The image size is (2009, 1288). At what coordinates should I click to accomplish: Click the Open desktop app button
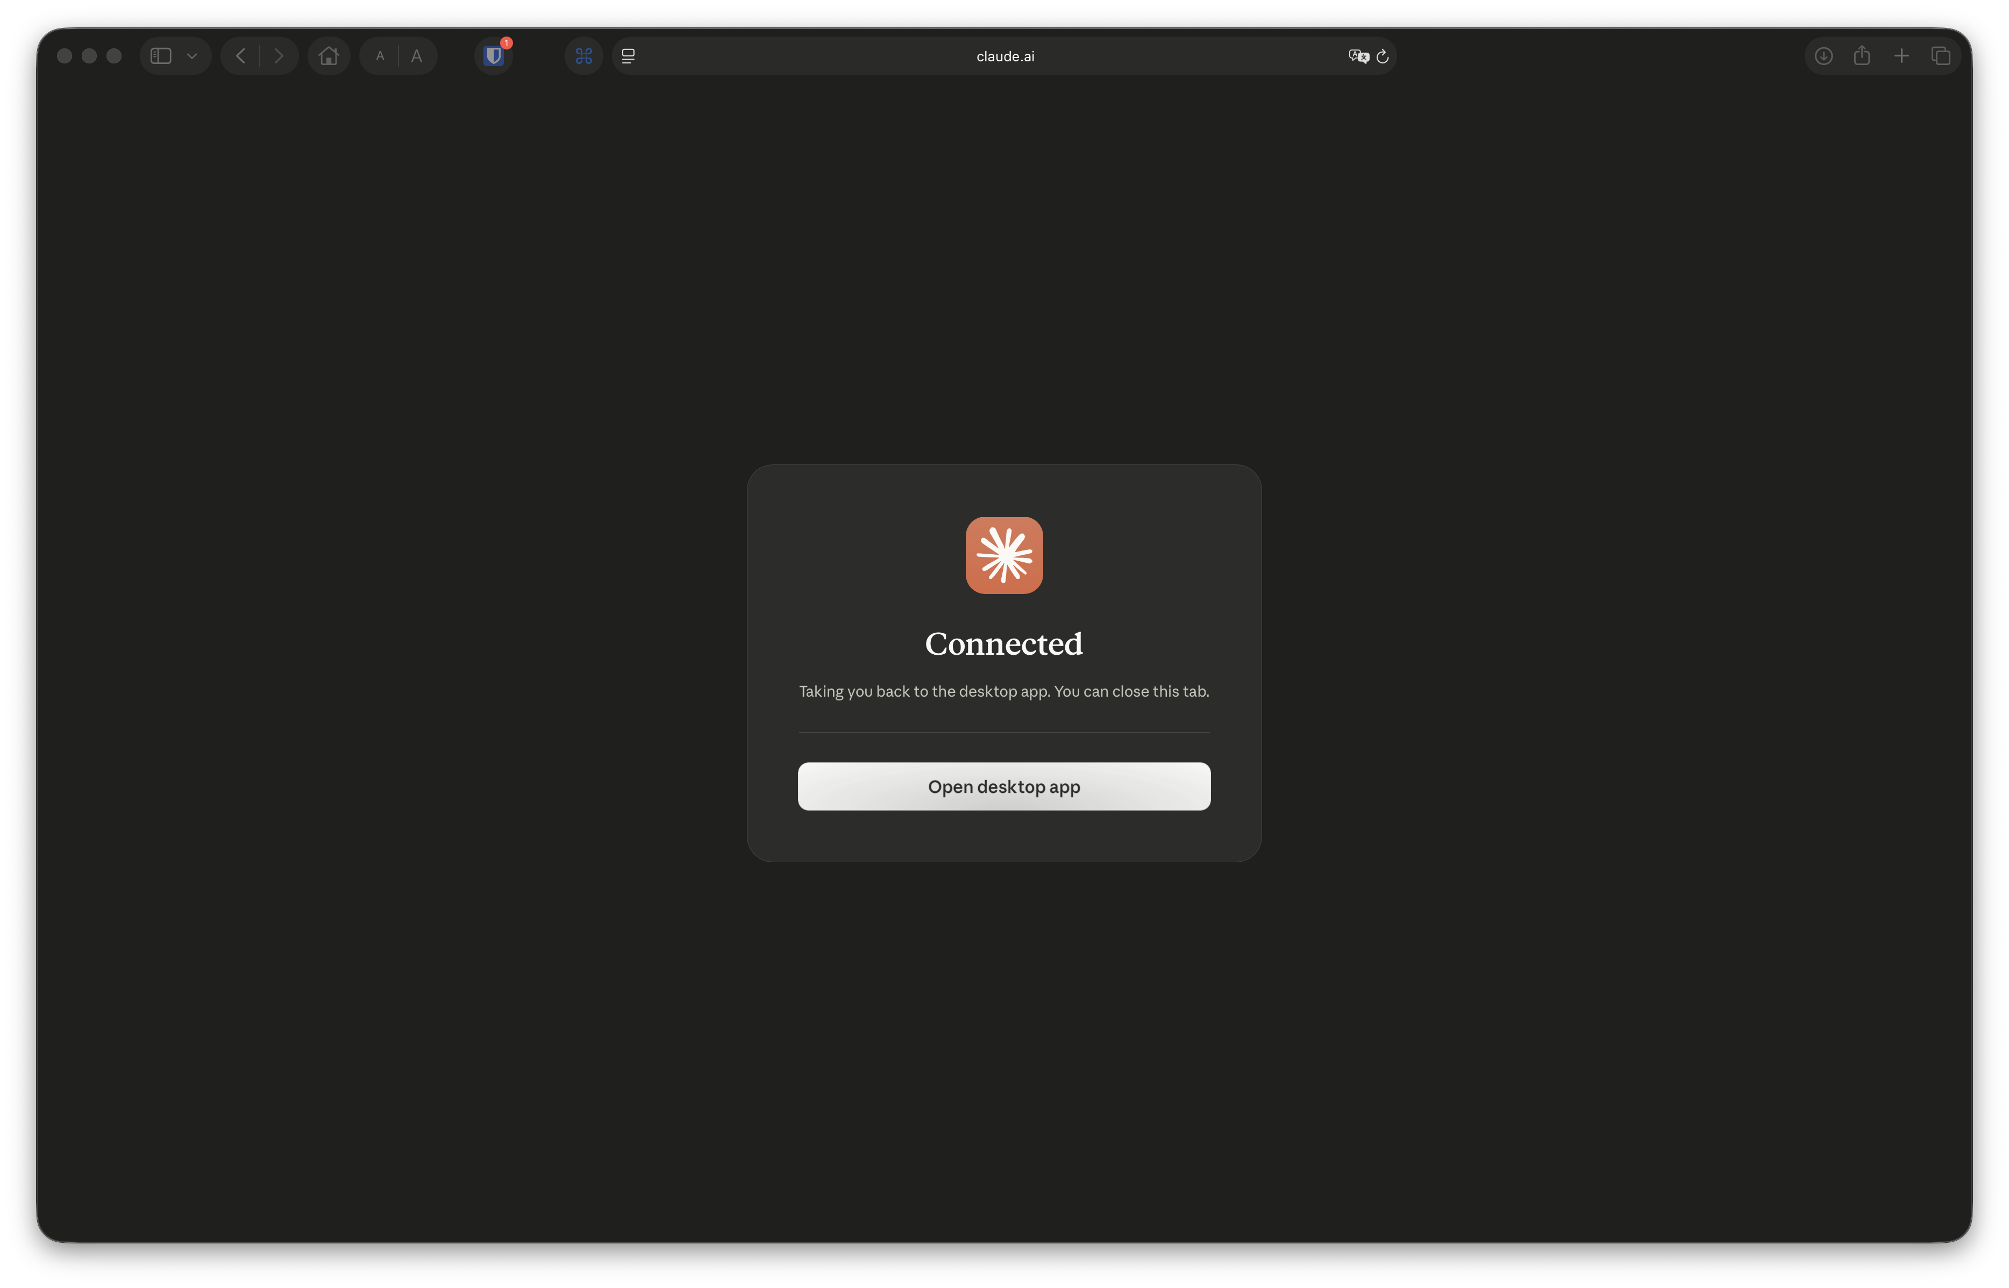[x=1003, y=786]
